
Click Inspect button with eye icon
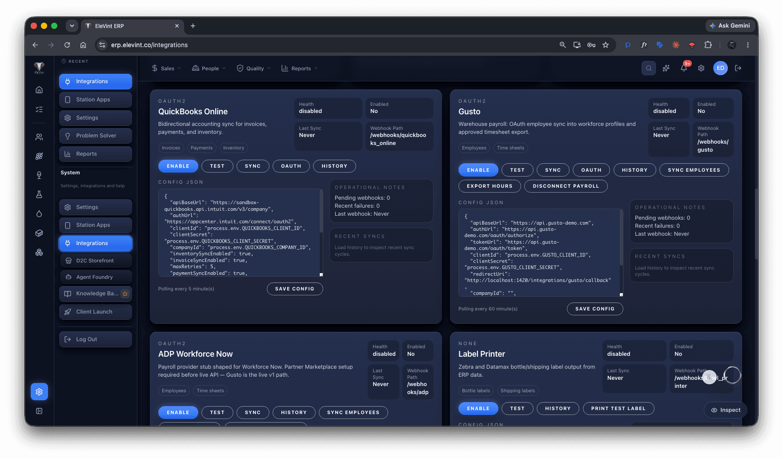726,410
